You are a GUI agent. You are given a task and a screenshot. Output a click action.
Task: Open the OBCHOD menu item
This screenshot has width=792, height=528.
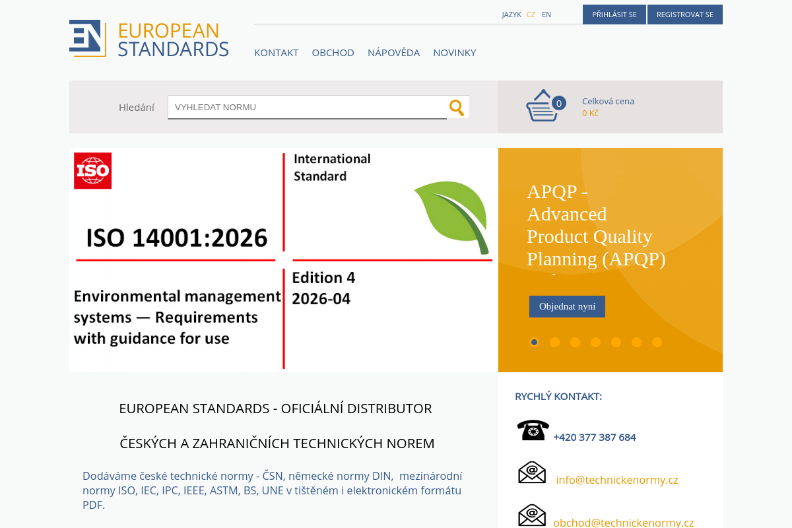tap(333, 53)
